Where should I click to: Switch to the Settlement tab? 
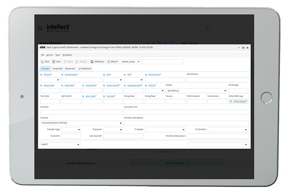(70, 68)
